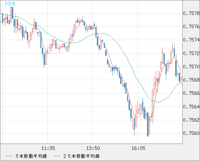Viewport: 200px width, 161px height.
Task: Click the 25本移動平均線 legend text
Action: click(x=82, y=156)
